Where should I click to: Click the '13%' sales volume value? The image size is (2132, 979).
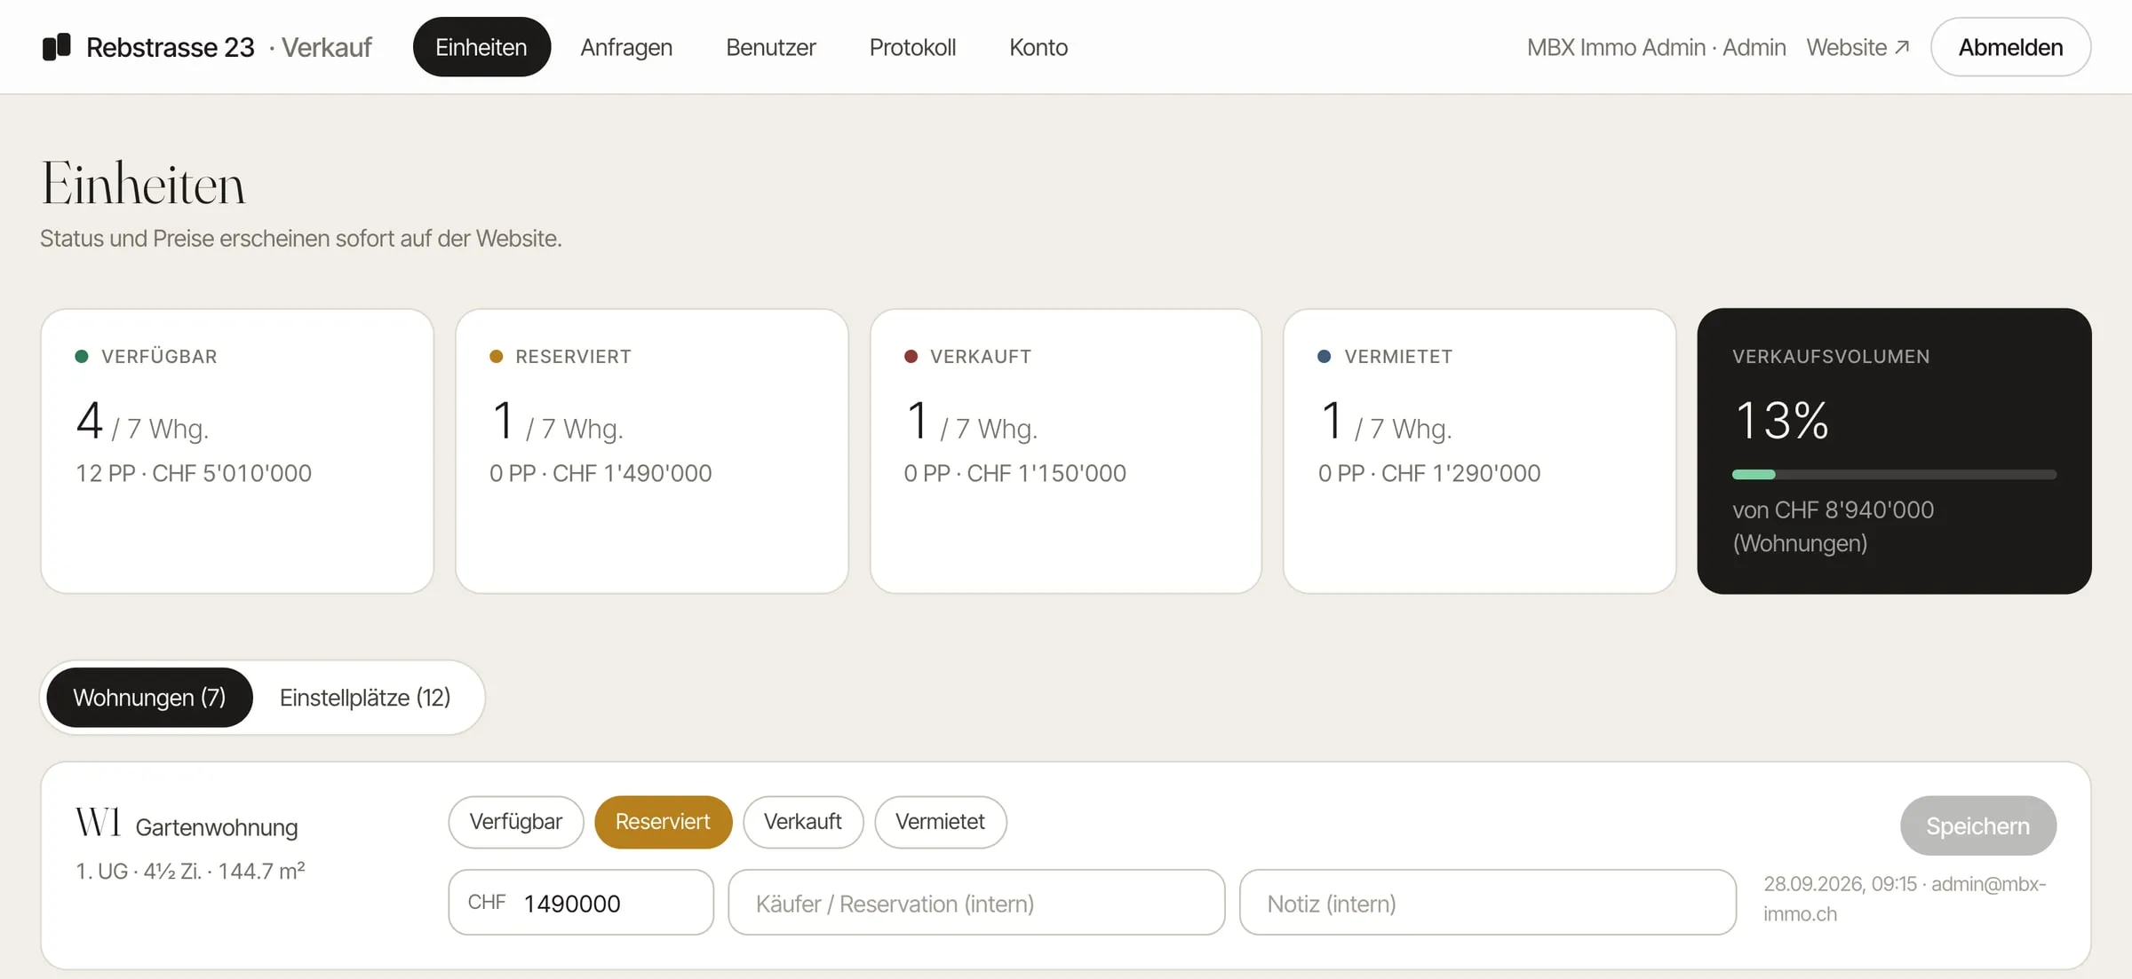[x=1781, y=420]
